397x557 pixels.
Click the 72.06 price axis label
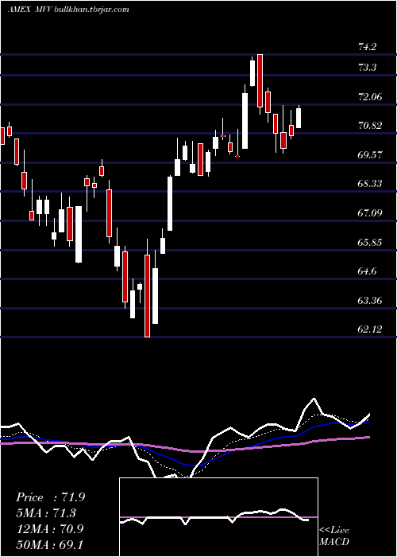coord(371,96)
